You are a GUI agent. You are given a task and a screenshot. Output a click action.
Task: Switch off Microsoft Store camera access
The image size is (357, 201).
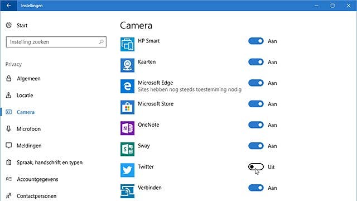256,104
